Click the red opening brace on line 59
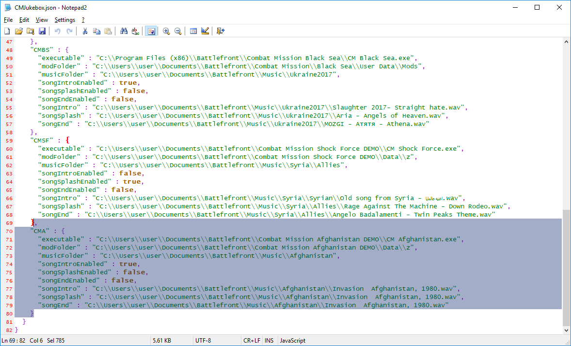571x346 pixels. (67, 140)
